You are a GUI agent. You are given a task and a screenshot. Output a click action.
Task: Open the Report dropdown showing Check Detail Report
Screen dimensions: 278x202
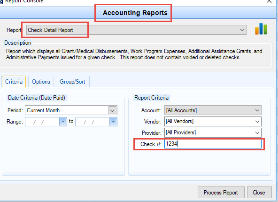(x=136, y=30)
